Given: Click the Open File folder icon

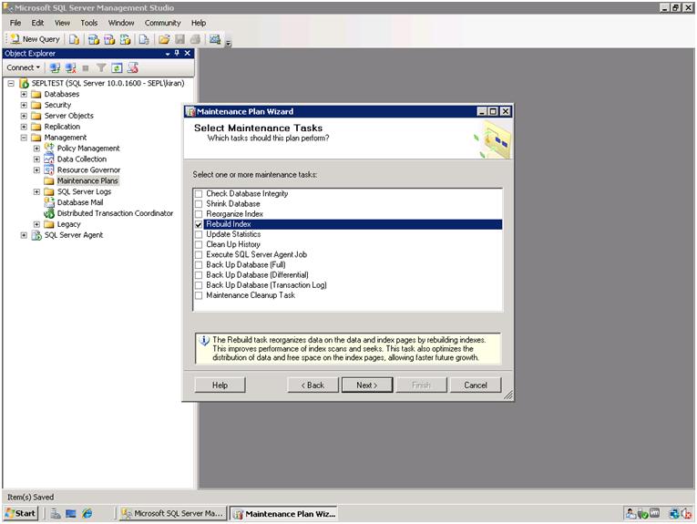Looking at the screenshot, I should 164,39.
